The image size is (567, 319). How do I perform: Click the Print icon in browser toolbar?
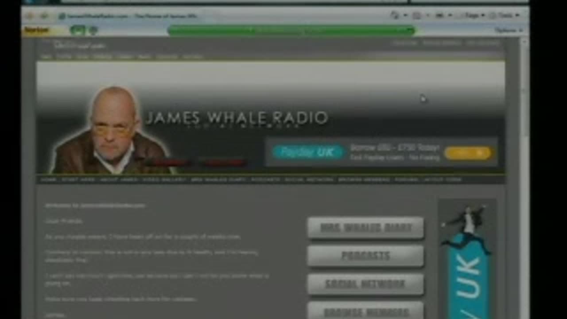pyautogui.click(x=439, y=16)
